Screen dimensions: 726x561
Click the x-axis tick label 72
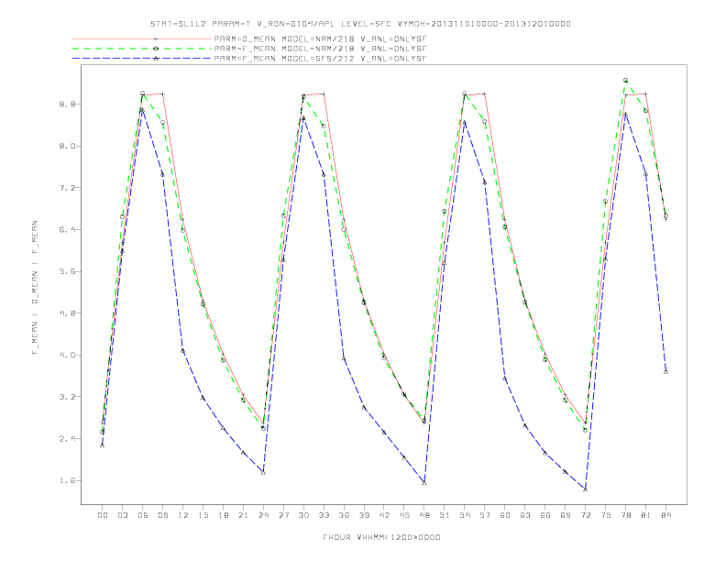[586, 515]
